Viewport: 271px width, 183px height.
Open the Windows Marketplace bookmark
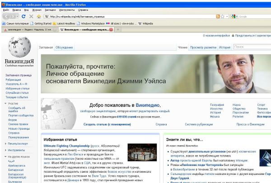point(91,23)
